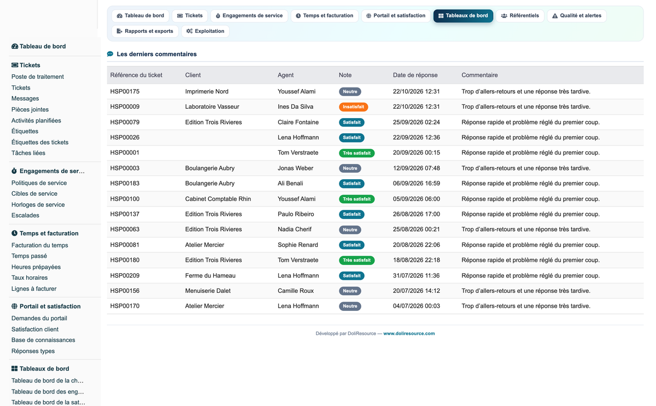Open the Tableau de bord top tab

pyautogui.click(x=140, y=16)
